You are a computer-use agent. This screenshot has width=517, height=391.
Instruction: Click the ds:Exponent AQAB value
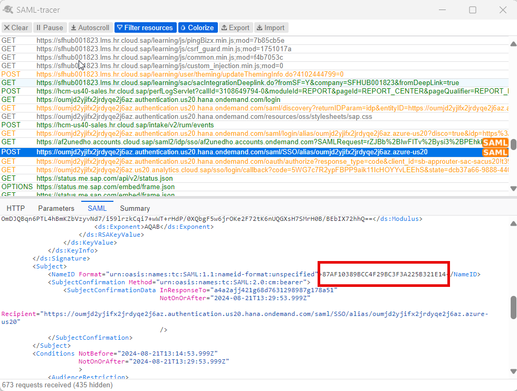point(152,227)
